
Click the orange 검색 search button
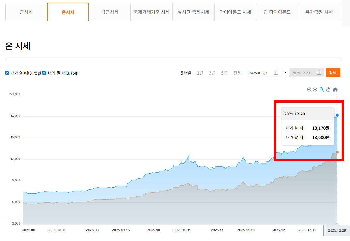(x=333, y=72)
